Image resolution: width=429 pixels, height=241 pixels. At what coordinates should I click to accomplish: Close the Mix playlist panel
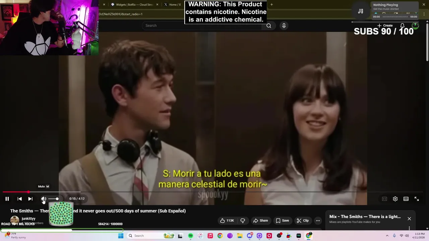tap(409, 219)
